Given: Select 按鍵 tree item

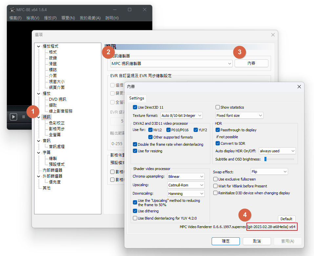Looking at the screenshot, I should pyautogui.click(x=53, y=58).
